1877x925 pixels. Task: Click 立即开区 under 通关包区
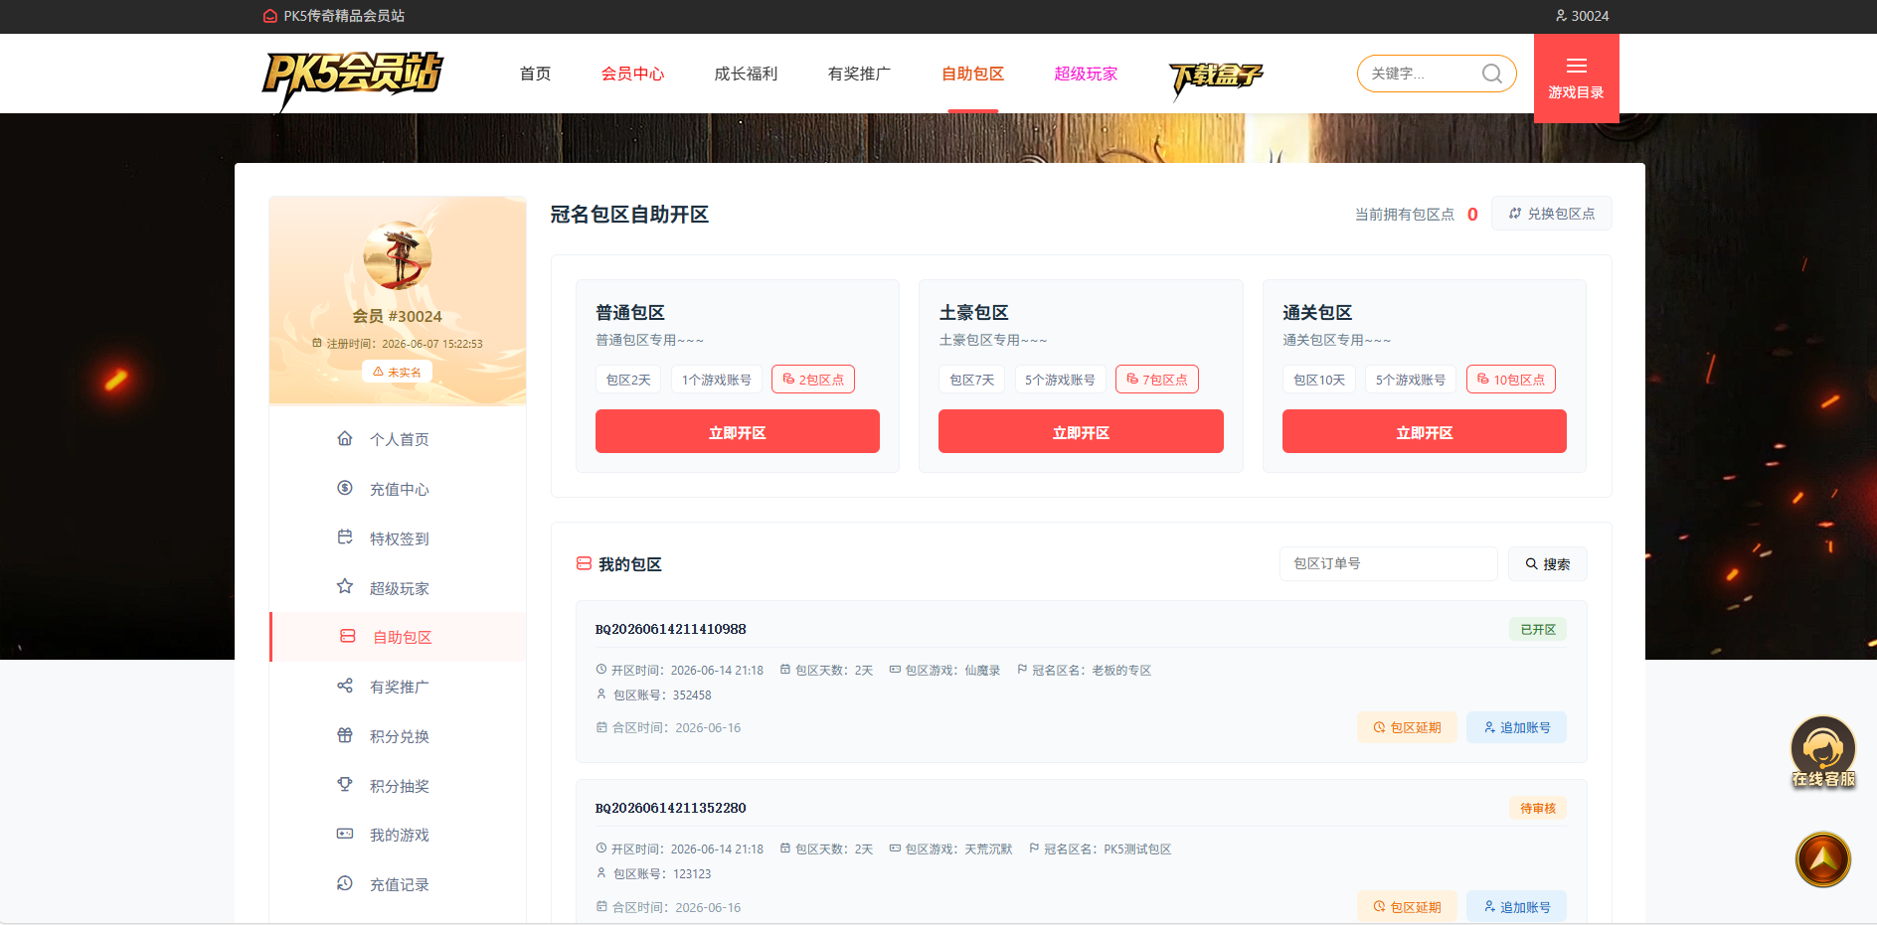click(1425, 431)
